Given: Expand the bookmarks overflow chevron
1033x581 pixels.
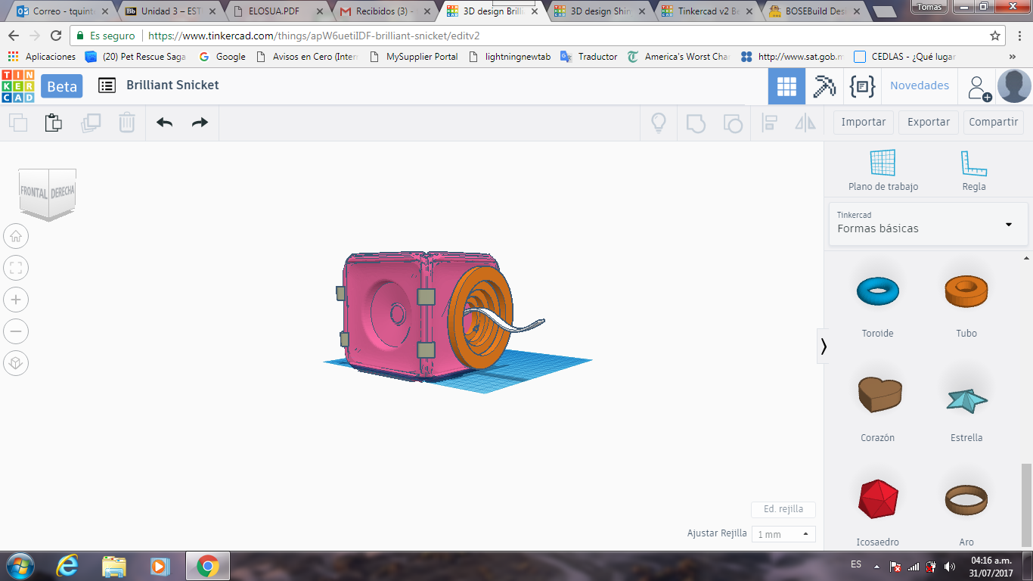Looking at the screenshot, I should point(1013,57).
